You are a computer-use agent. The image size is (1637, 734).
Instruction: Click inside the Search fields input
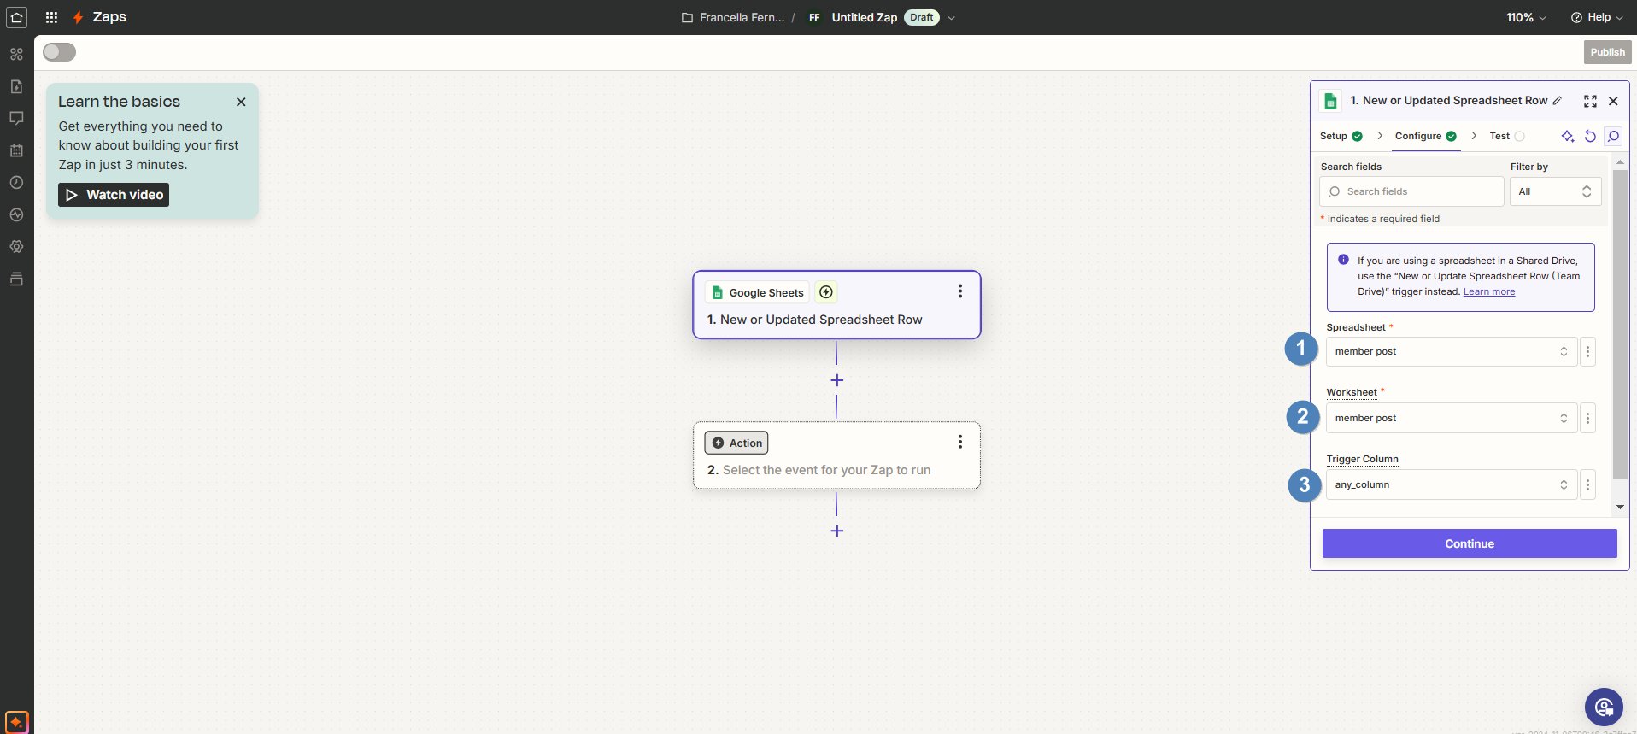point(1411,191)
